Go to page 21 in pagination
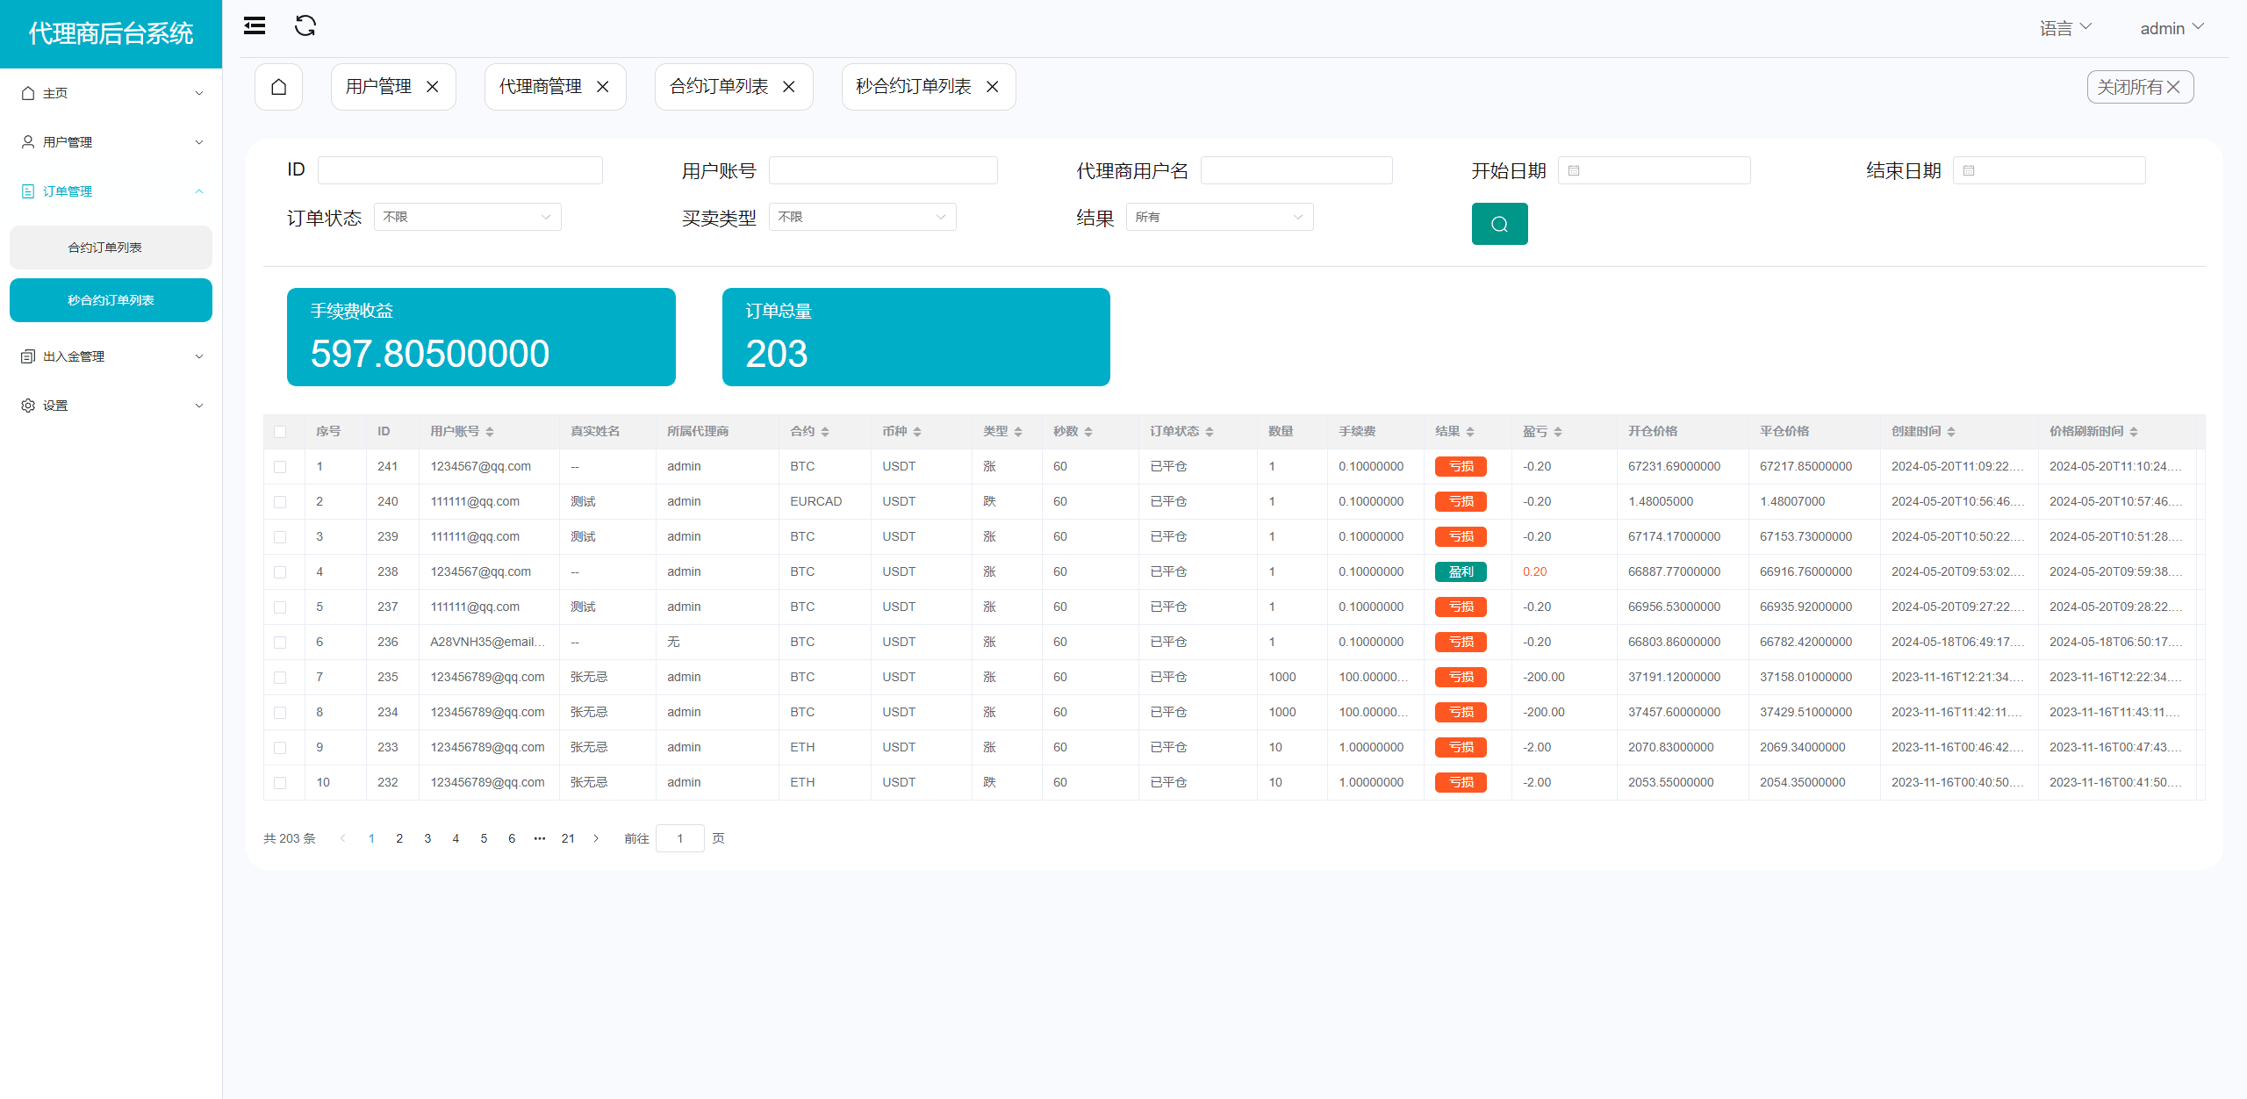 pos(568,838)
